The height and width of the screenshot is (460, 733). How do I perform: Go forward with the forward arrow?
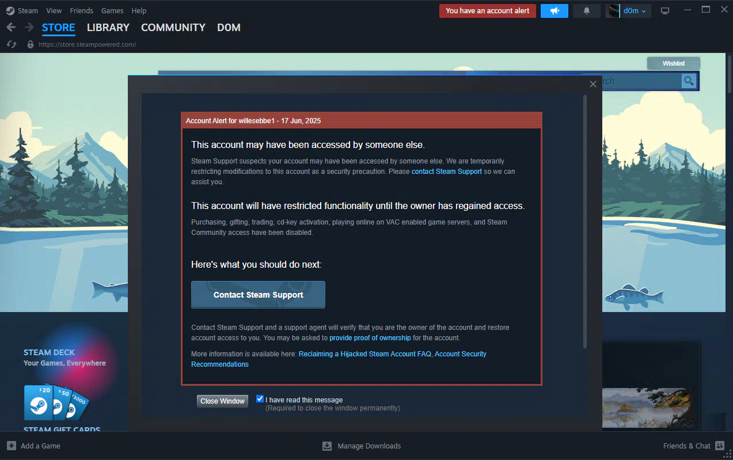tap(29, 27)
